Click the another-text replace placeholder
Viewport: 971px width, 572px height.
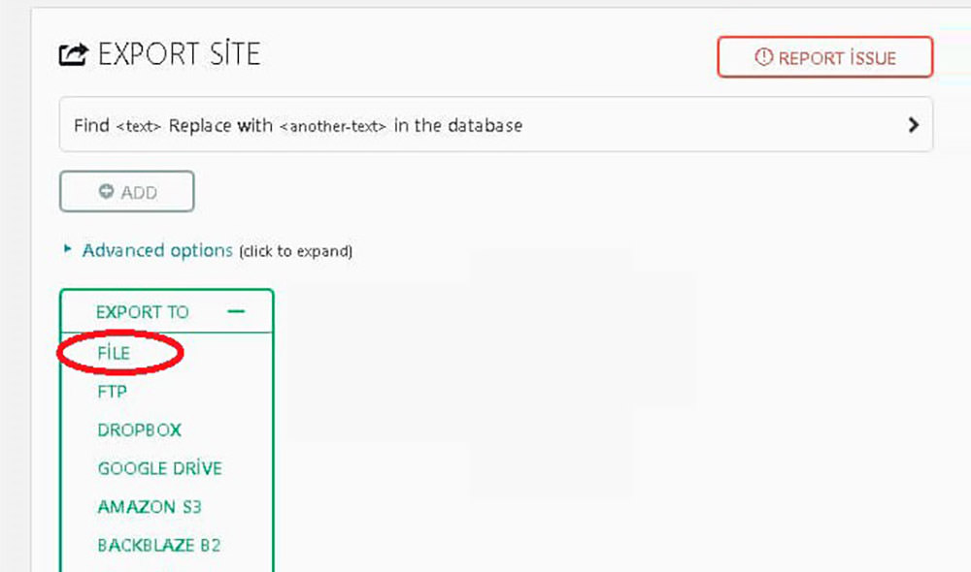pyautogui.click(x=332, y=126)
